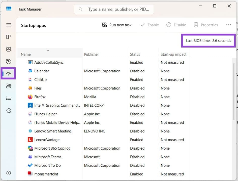This screenshot has width=238, height=181.
Task: Select the Firefox startup entry
Action: coord(40,97)
